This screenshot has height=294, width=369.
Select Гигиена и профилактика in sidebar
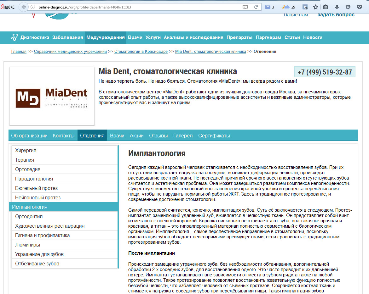(65, 235)
